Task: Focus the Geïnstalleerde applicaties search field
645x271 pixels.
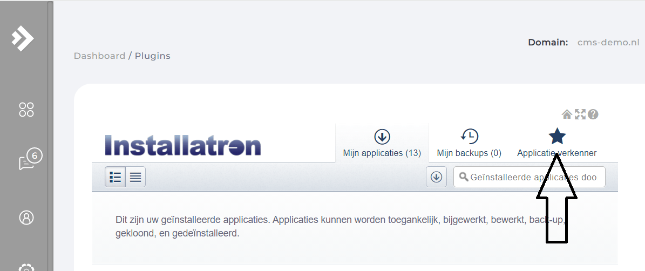Action: point(529,177)
